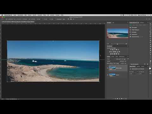The height and width of the screenshot is (114, 152).
Task: Open the Apple menu
Action: click(x=2, y=15)
